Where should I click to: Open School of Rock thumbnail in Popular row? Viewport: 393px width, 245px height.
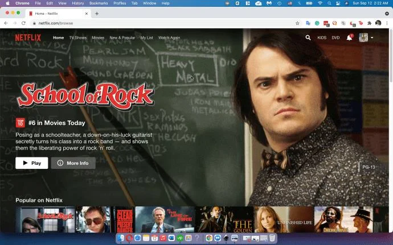(x=45, y=219)
